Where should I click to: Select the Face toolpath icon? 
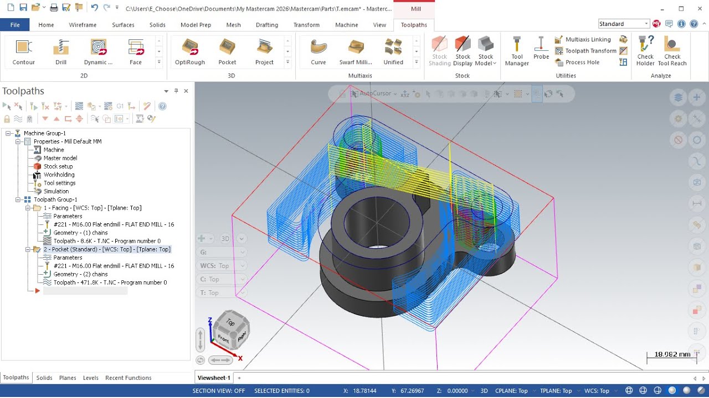(136, 53)
